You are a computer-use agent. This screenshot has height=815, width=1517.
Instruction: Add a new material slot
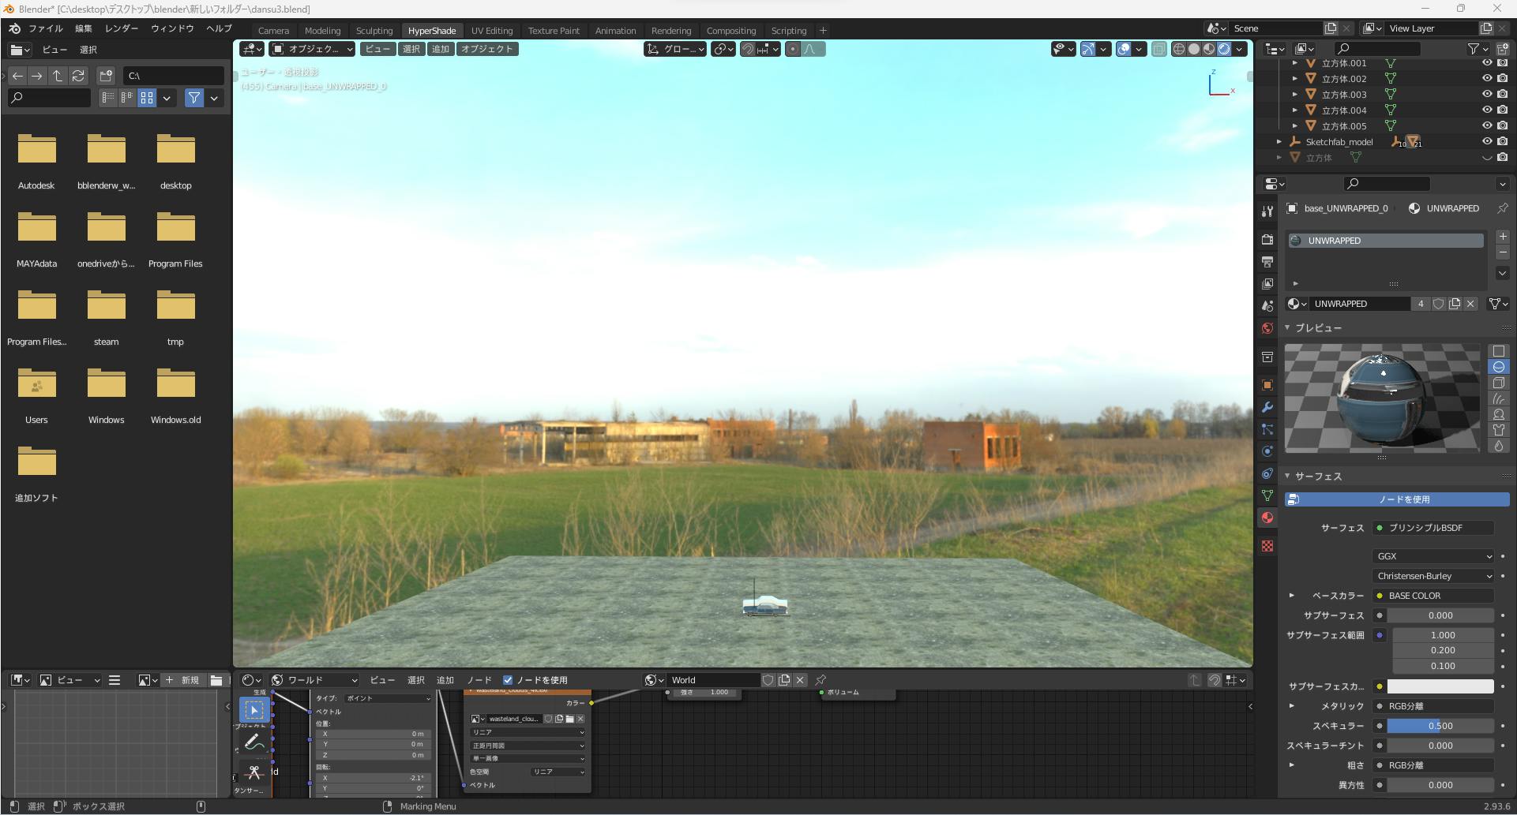(1503, 237)
